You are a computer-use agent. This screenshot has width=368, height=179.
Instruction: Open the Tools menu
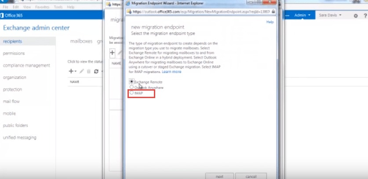(x=58, y=7)
